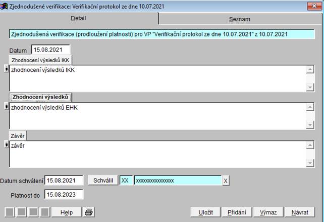Click the Návrat button
Viewport: 324px width, 222px height.
coord(299,212)
